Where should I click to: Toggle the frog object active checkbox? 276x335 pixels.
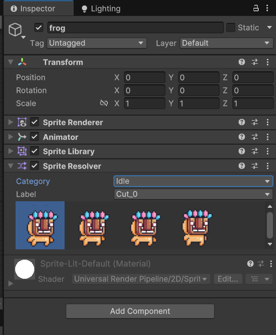(39, 28)
